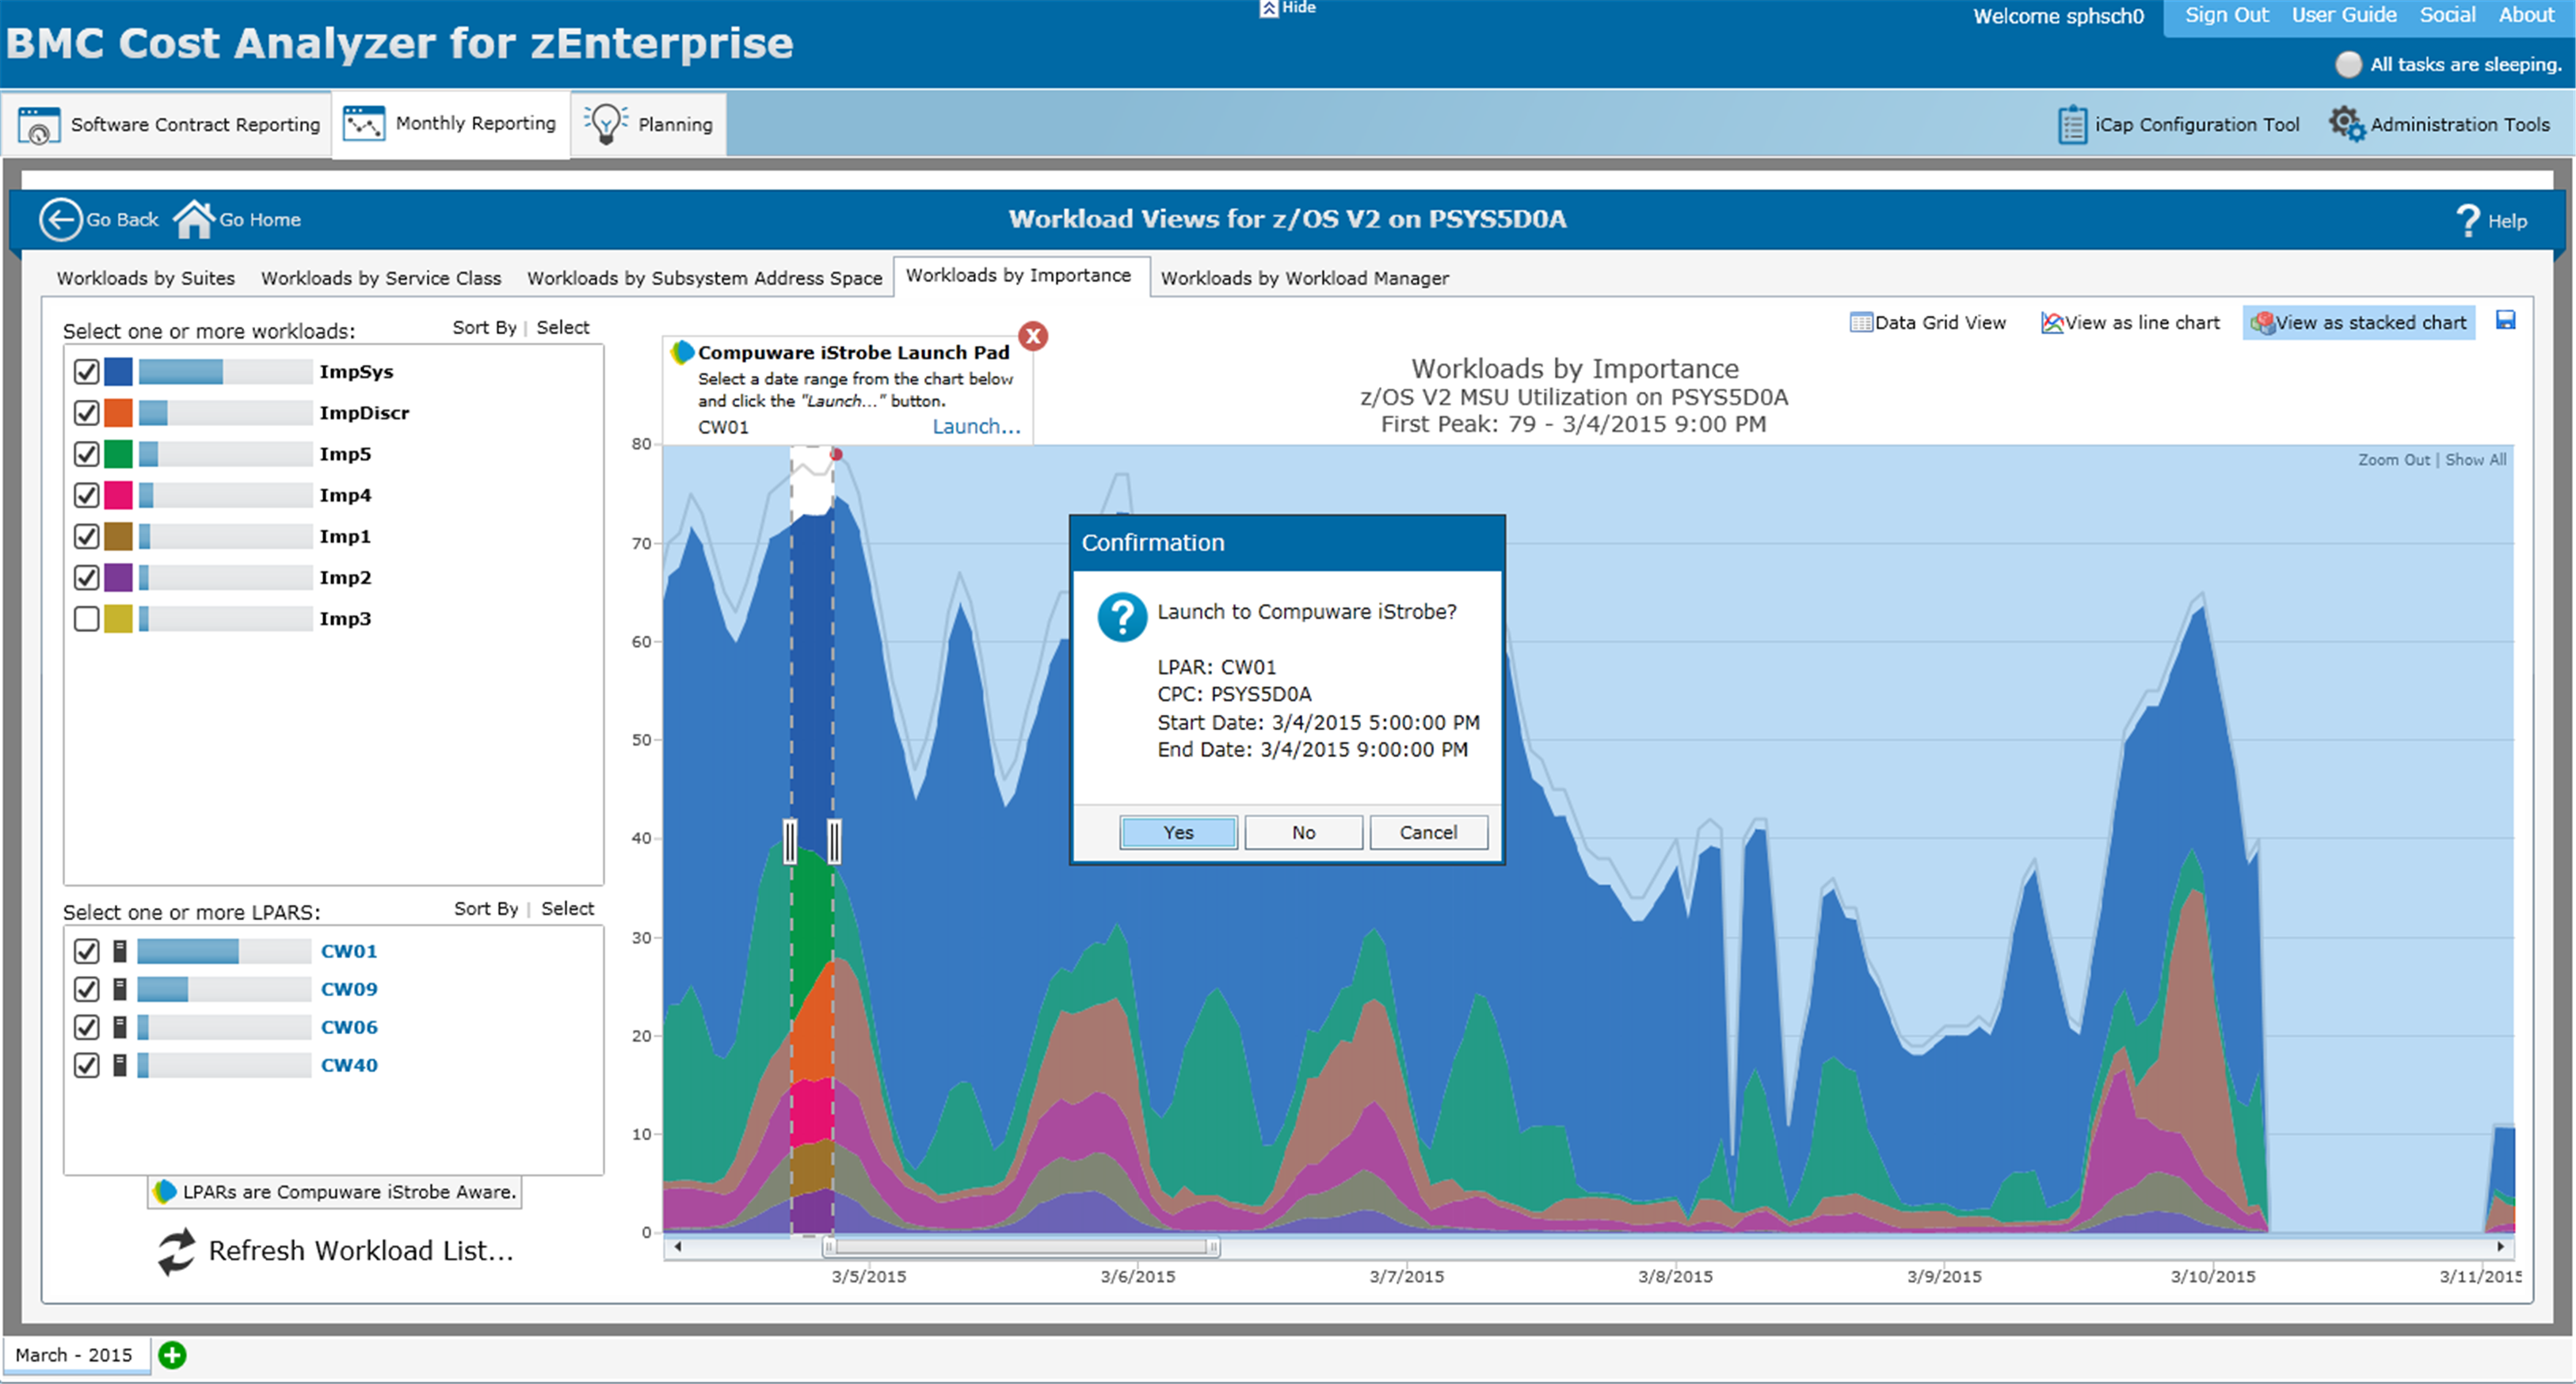Open LPARS Select options
Image resolution: width=2576 pixels, height=1384 pixels.
(567, 908)
